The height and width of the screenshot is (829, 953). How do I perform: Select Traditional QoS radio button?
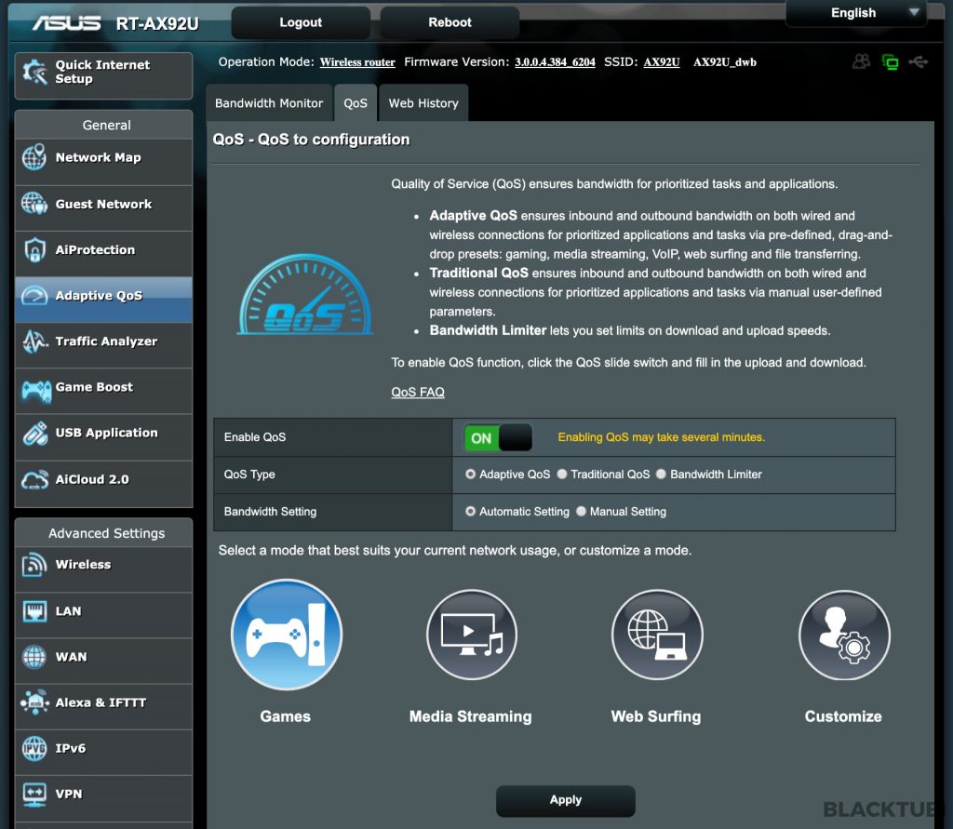(x=562, y=475)
